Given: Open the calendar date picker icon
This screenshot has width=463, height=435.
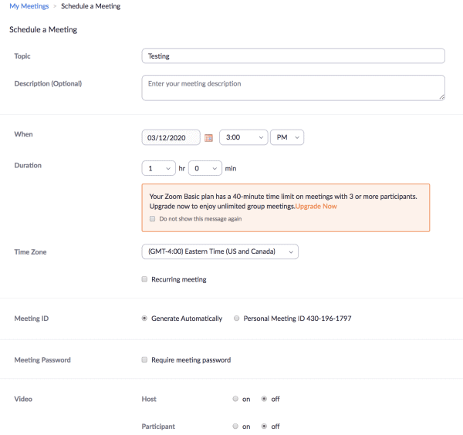Looking at the screenshot, I should tap(208, 138).
